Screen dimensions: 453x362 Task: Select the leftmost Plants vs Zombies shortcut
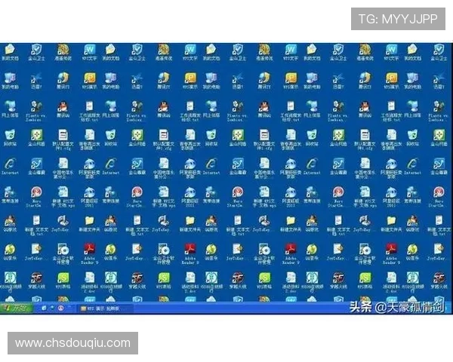coord(36,107)
